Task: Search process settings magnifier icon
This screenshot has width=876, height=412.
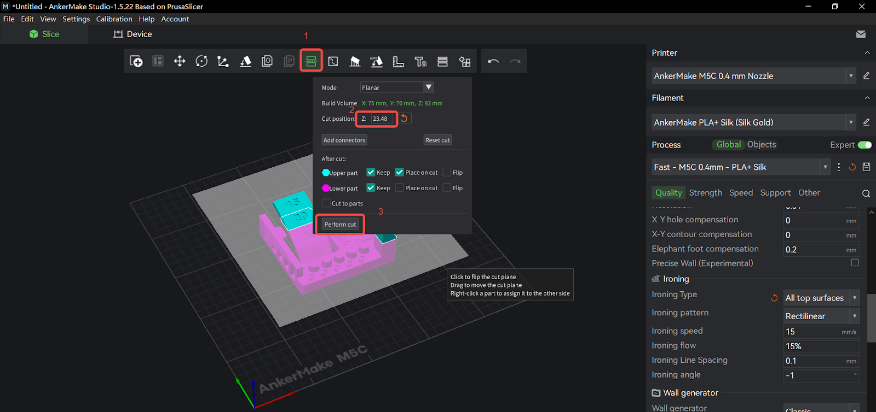Action: click(866, 193)
